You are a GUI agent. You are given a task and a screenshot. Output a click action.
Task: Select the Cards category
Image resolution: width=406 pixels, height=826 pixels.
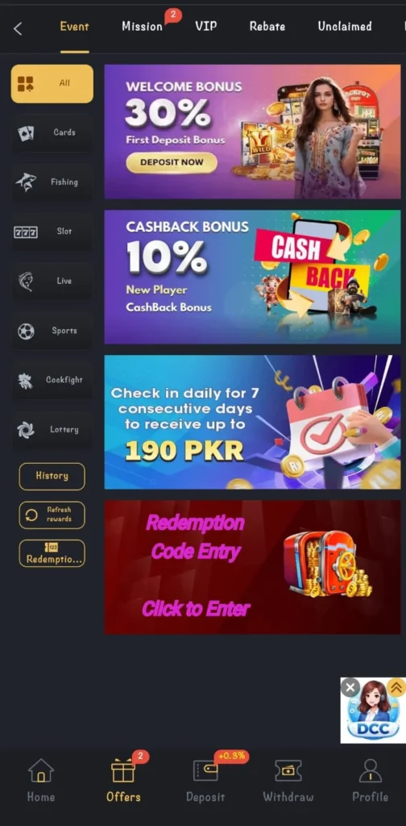pos(52,133)
